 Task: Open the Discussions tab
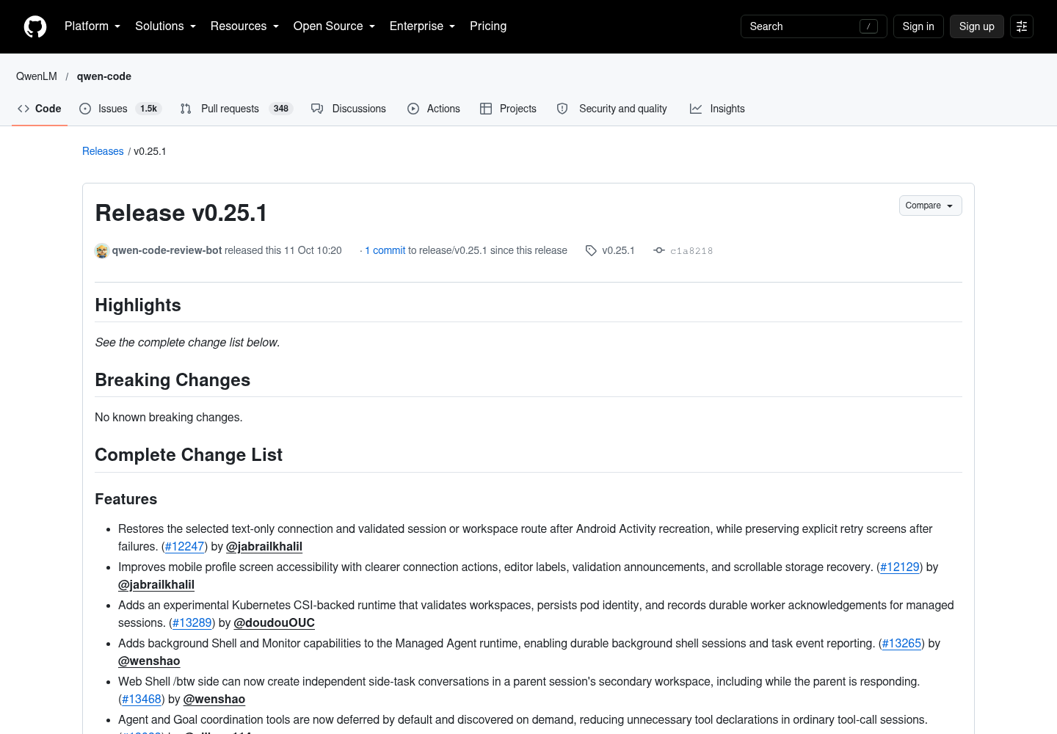click(349, 109)
